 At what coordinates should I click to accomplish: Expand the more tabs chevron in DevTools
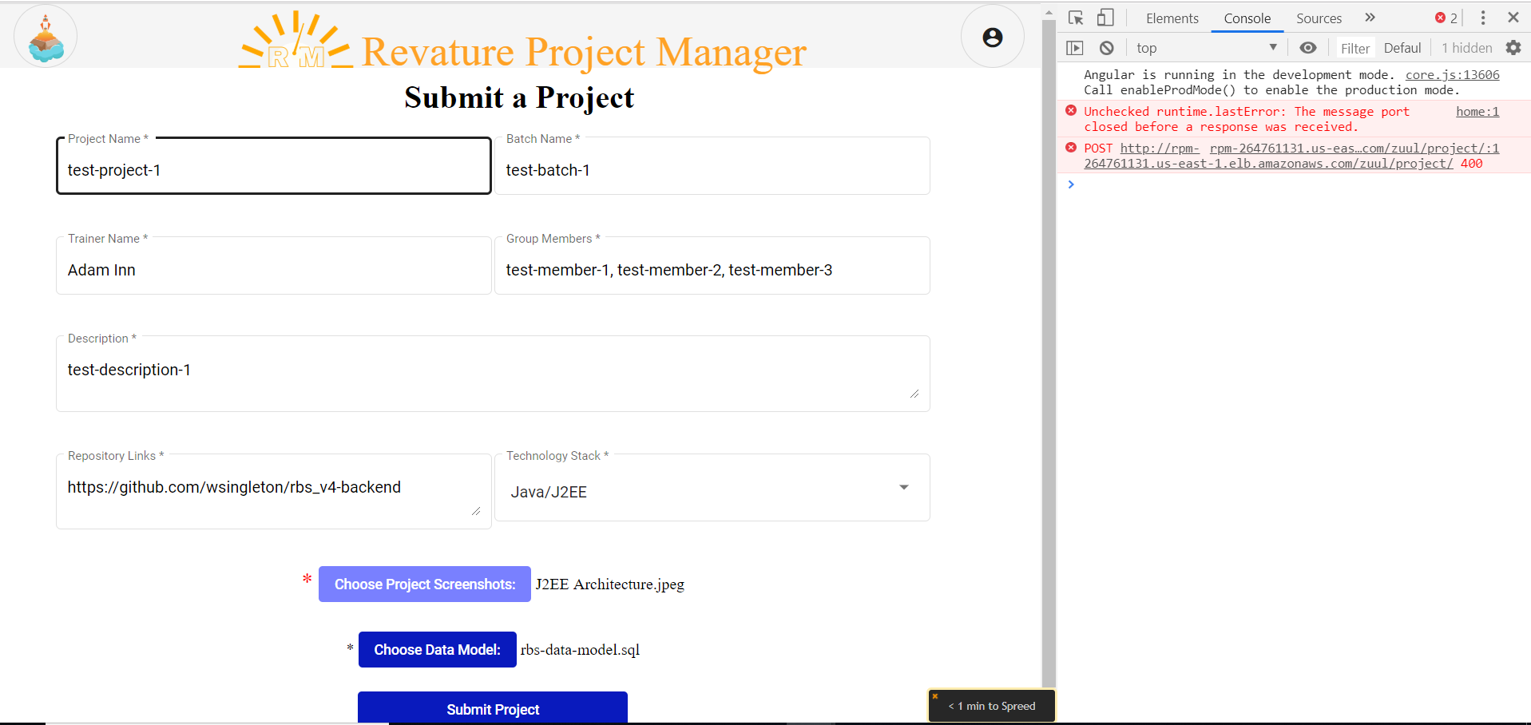click(1370, 17)
